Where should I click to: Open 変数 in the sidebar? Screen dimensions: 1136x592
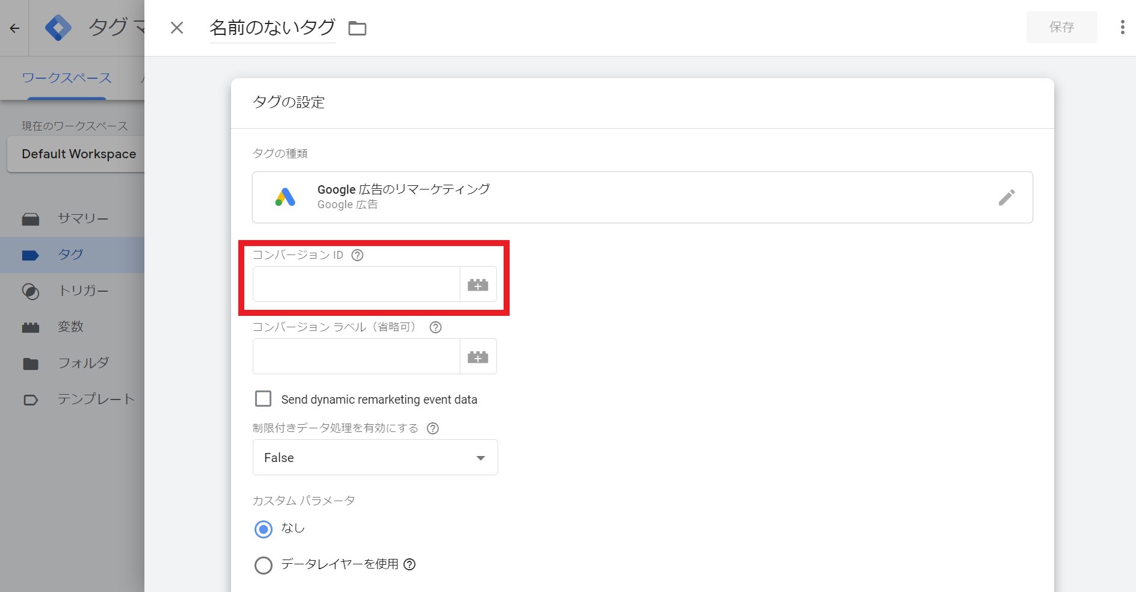click(72, 327)
